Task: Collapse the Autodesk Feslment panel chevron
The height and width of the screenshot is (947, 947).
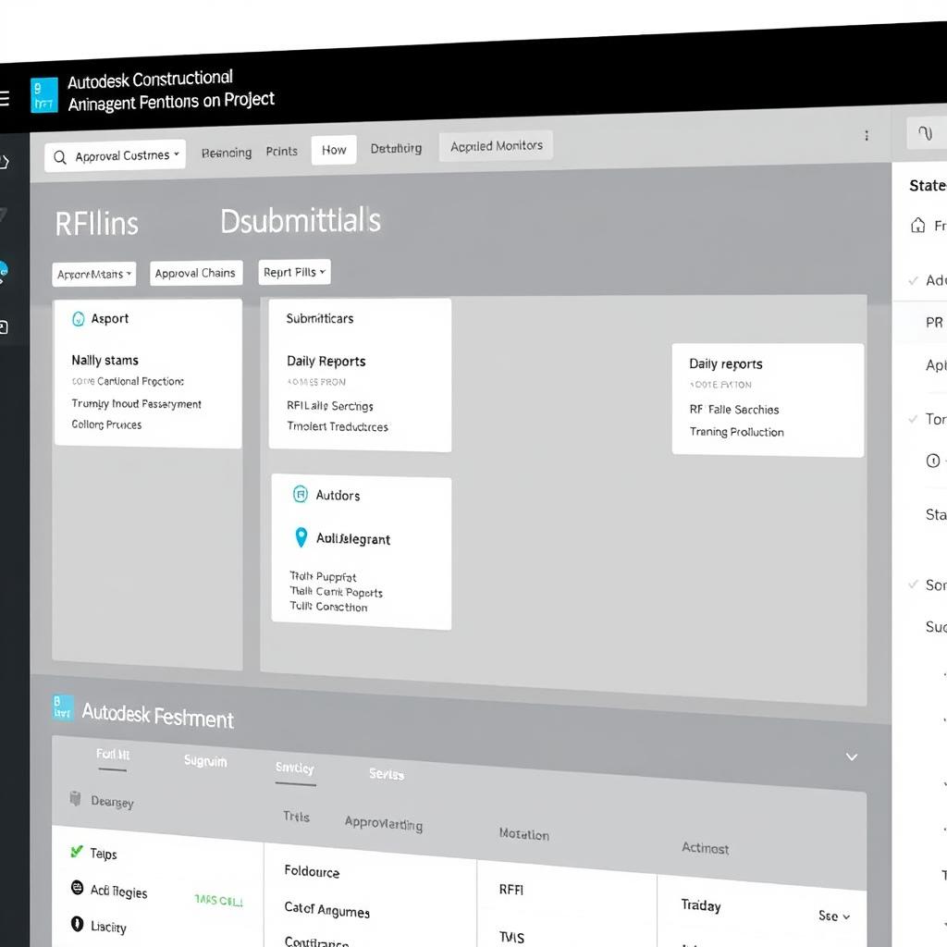Action: (852, 756)
